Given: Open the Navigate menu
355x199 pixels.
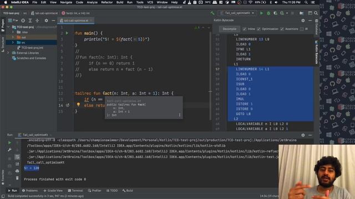Looking at the screenshot, I should pyautogui.click(x=66, y=2).
